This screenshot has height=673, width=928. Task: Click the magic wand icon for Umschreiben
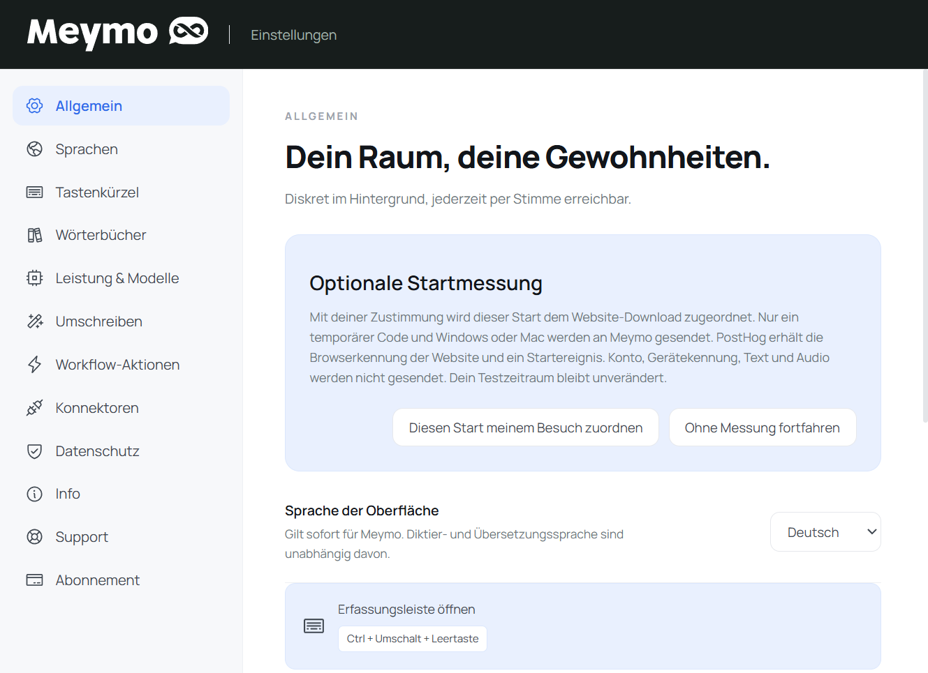coord(34,322)
